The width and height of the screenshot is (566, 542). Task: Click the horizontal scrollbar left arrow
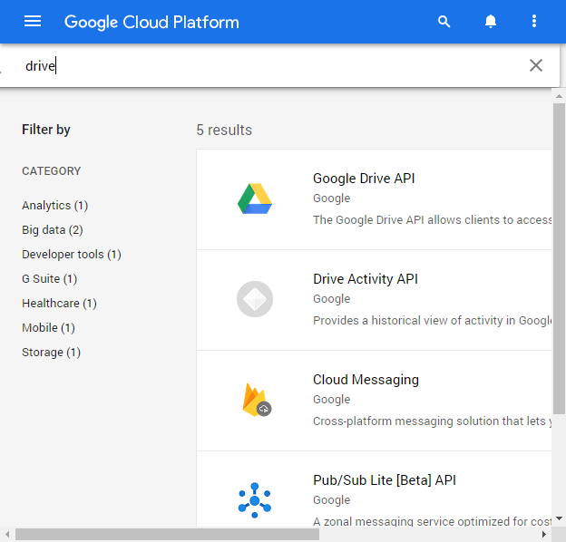[x=7, y=535]
